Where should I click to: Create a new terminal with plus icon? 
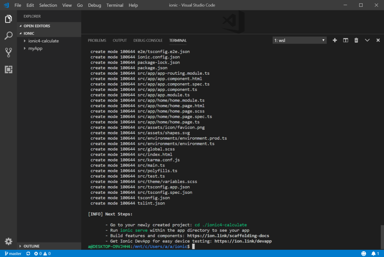click(335, 40)
